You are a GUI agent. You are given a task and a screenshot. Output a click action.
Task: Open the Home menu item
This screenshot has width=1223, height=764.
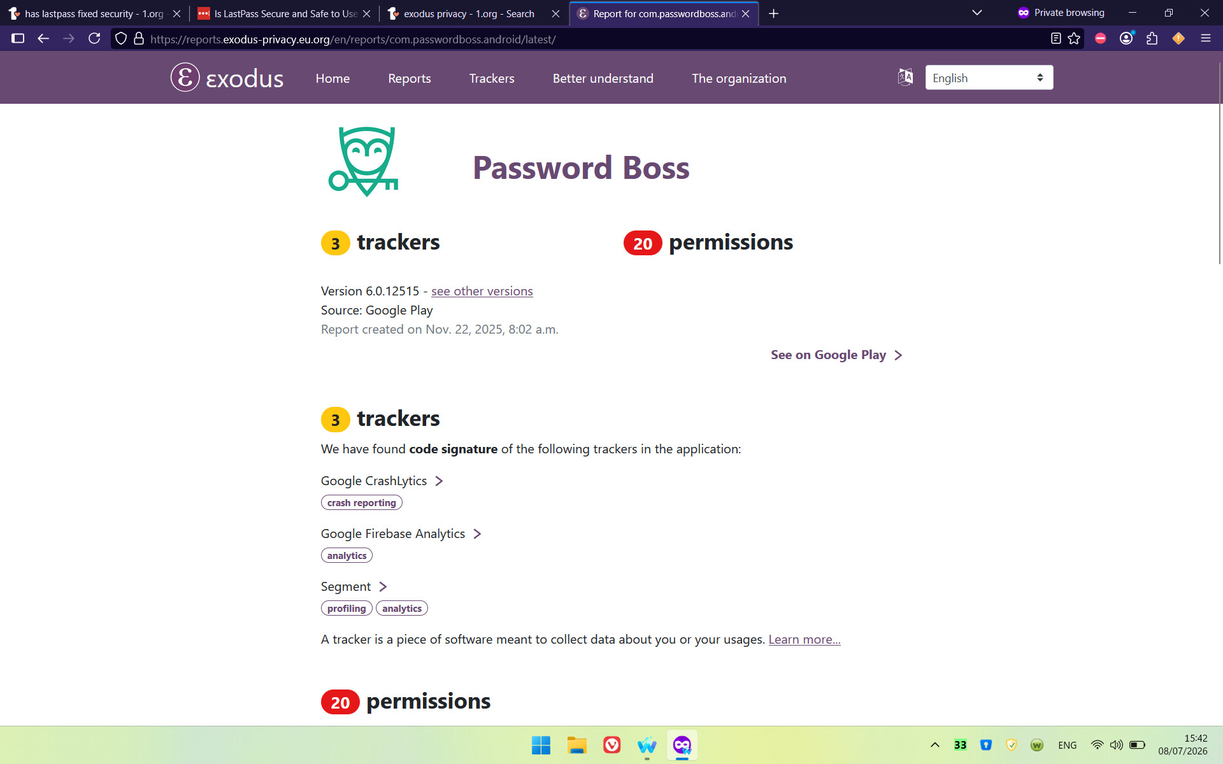click(x=333, y=78)
